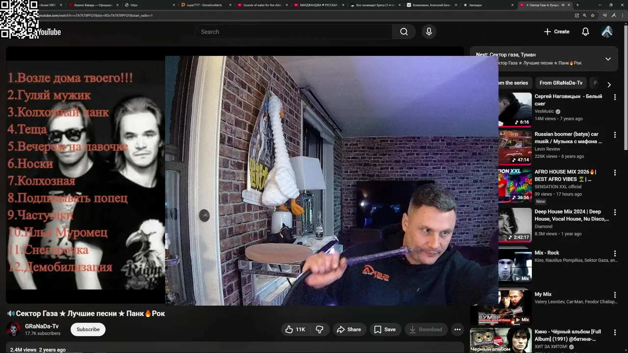Open options menu for Russian boomer video
The image size is (628, 353).
click(615, 135)
